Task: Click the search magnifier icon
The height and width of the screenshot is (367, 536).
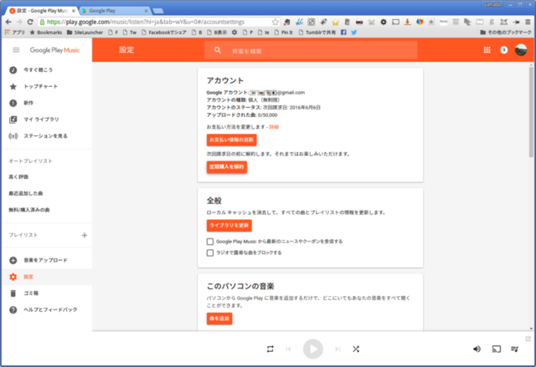Action: (x=218, y=50)
